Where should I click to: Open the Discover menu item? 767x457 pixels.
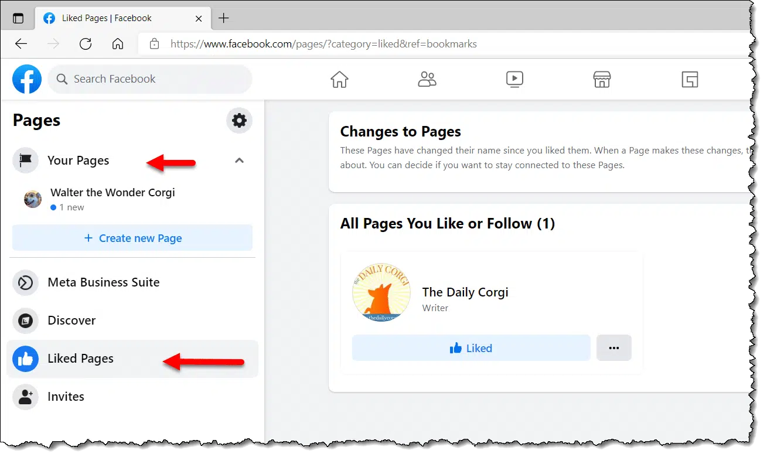pos(132,320)
